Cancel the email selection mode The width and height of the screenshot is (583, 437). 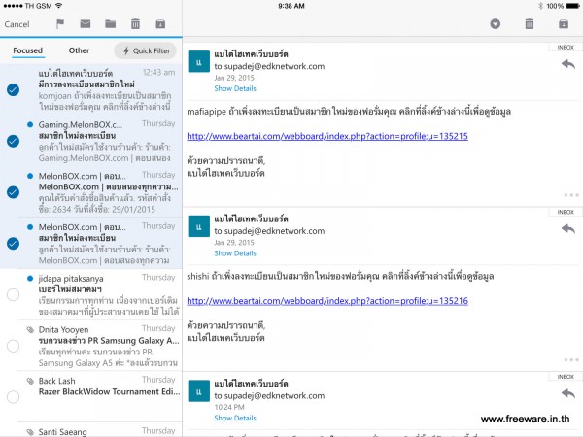[17, 23]
